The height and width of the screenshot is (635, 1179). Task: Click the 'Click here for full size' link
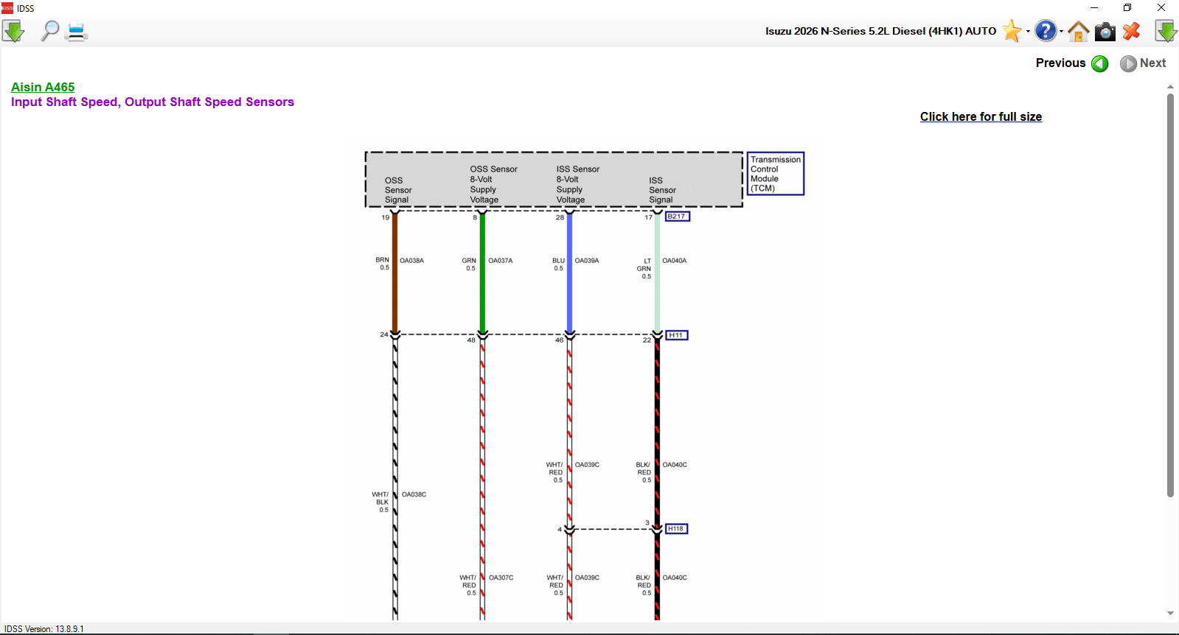pos(981,116)
